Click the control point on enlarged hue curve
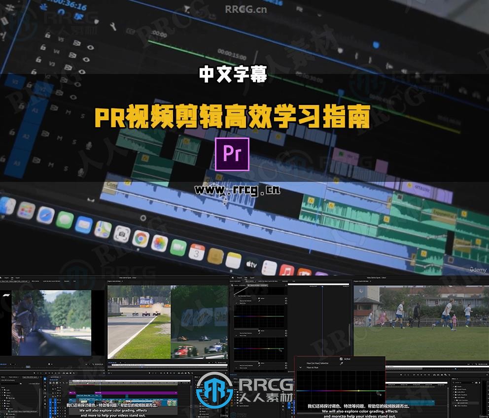 pyautogui.click(x=359, y=390)
